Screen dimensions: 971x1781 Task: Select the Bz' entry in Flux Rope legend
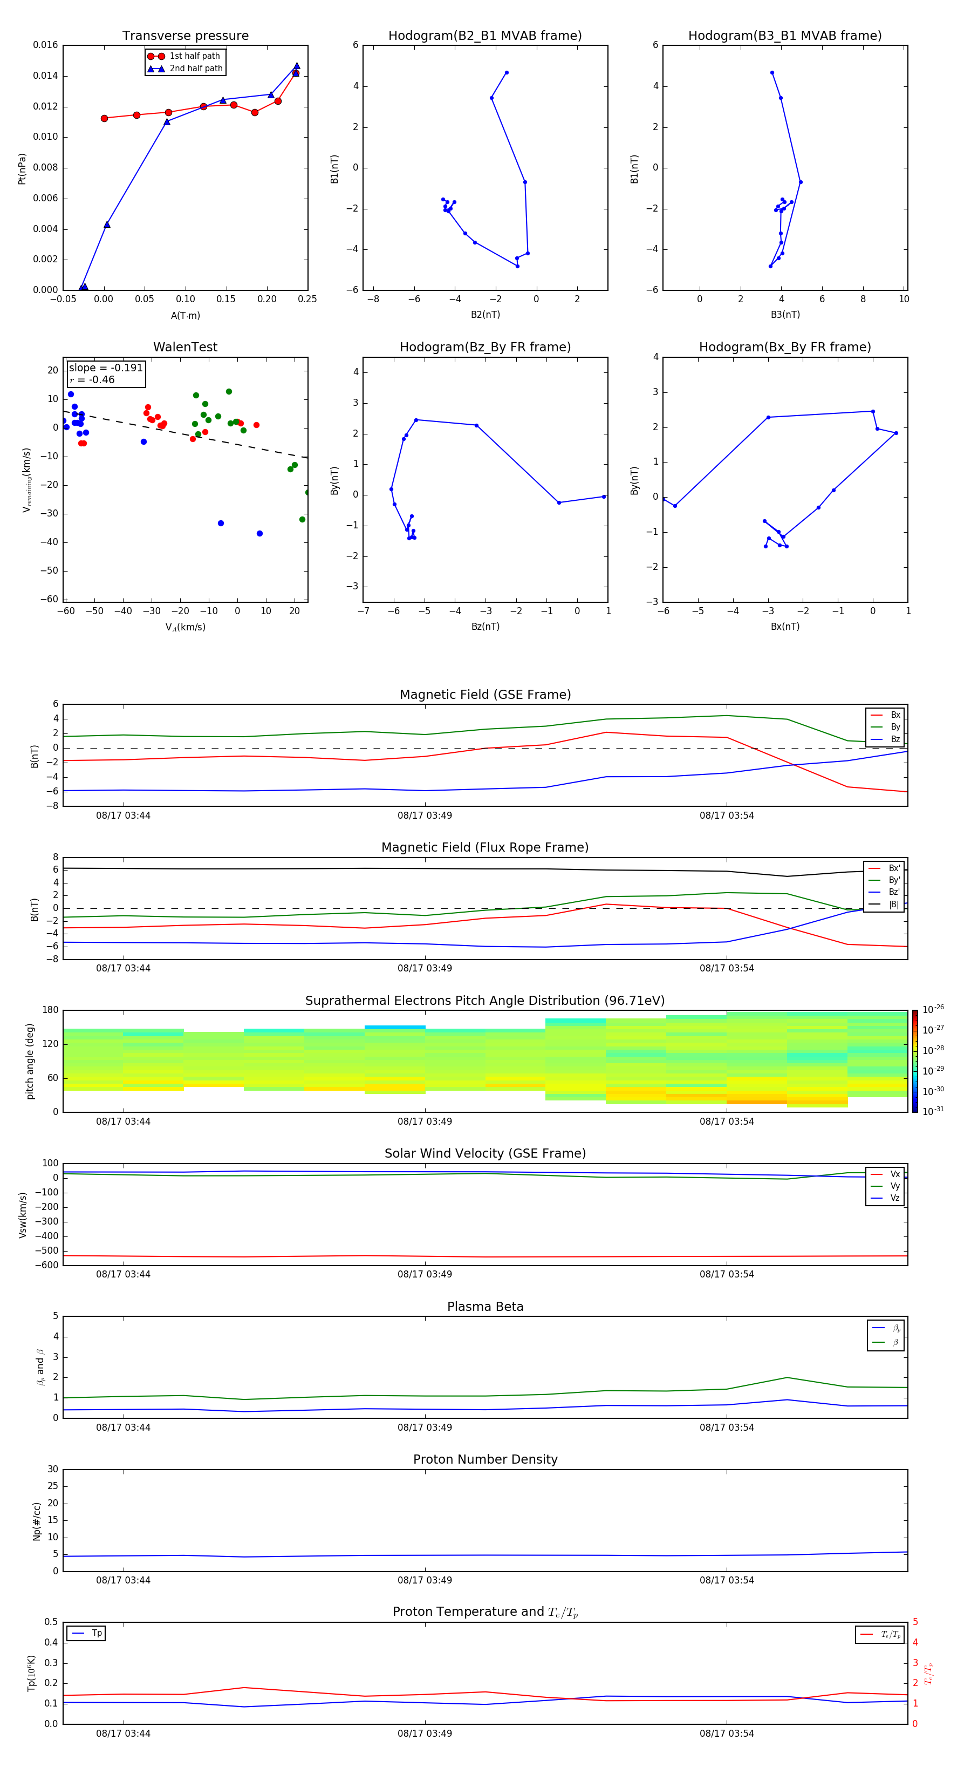click(884, 892)
